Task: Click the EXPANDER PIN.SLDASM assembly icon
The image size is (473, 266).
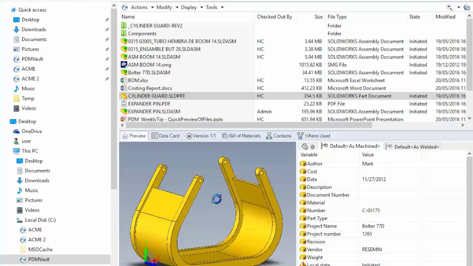Action: (124, 111)
